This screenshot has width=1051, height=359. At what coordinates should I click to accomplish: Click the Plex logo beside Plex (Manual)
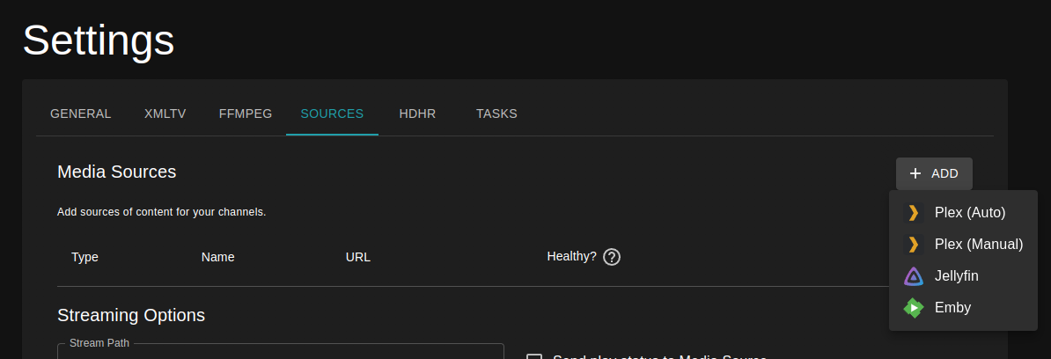point(913,244)
